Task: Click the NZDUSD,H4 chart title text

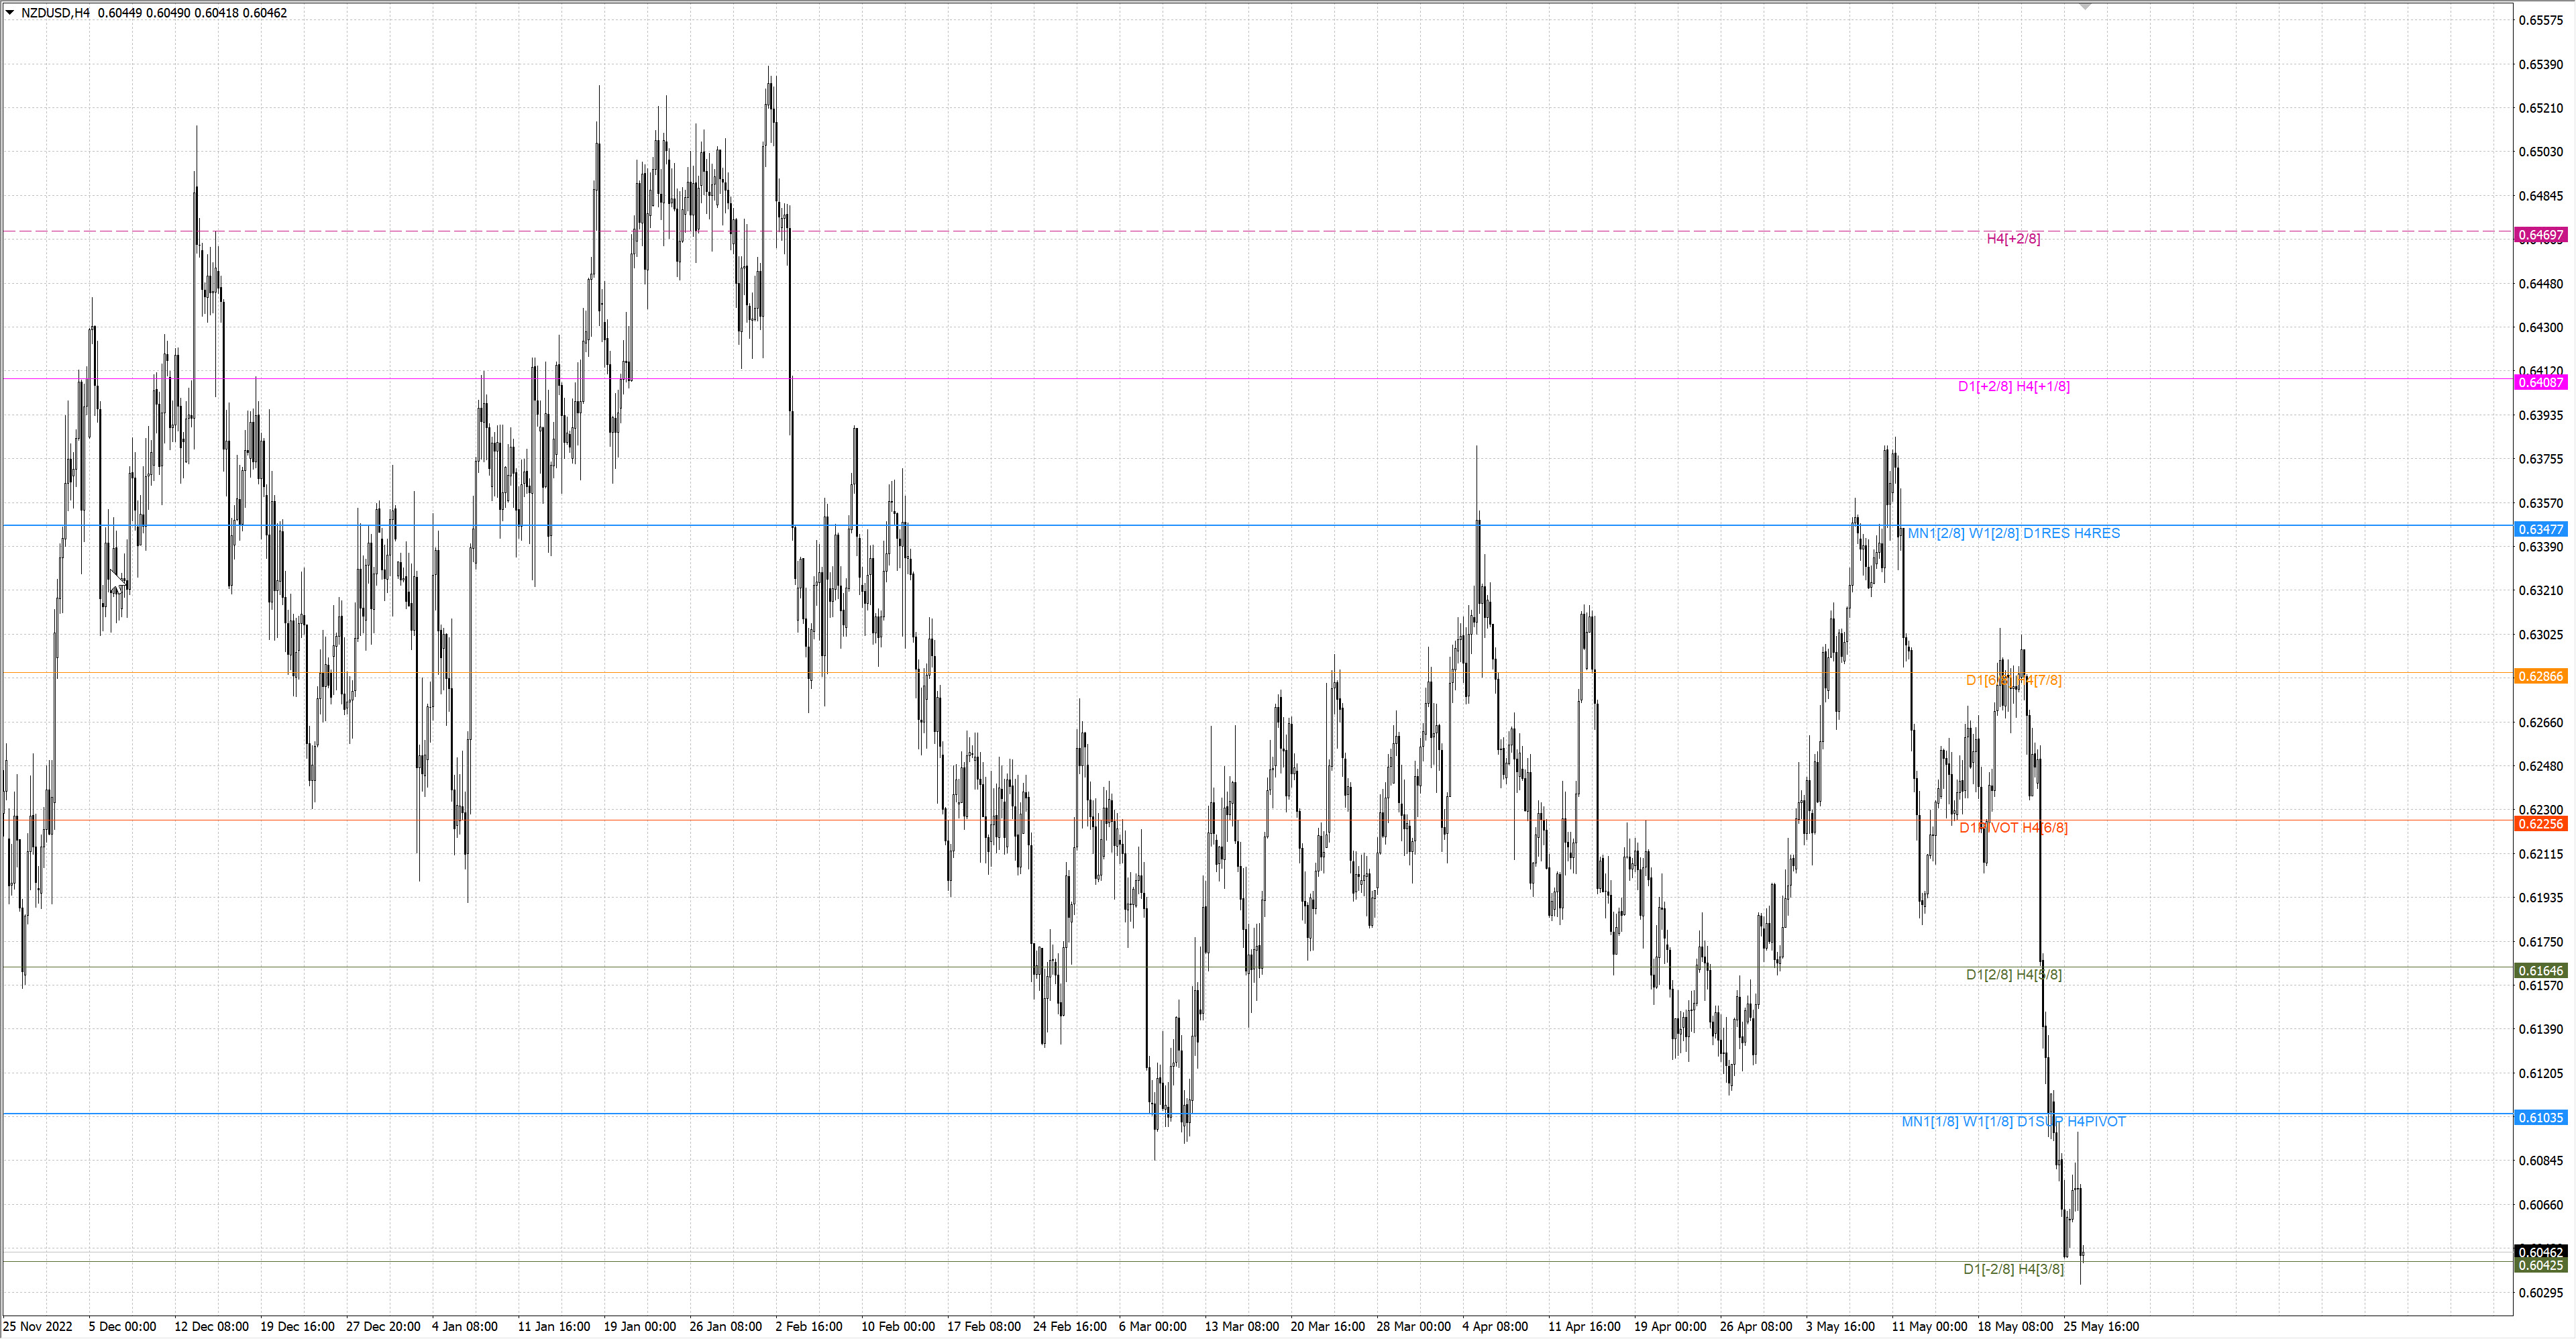Action: pyautogui.click(x=55, y=13)
